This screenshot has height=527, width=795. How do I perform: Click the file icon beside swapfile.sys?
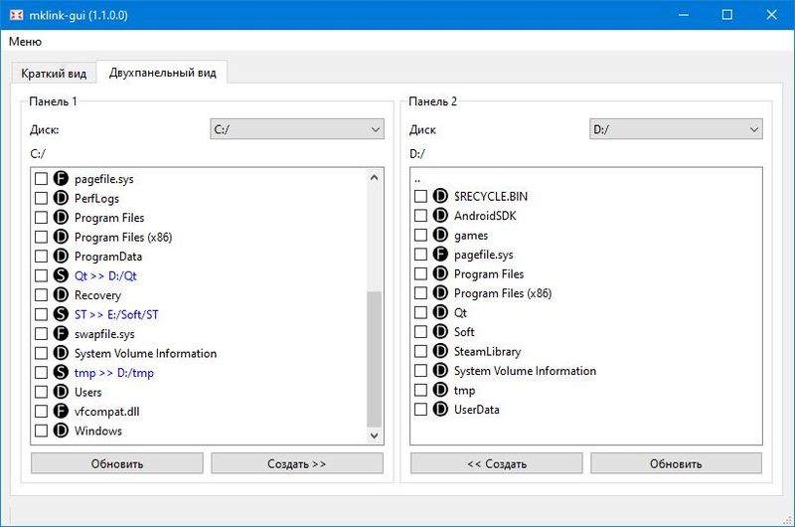point(60,334)
